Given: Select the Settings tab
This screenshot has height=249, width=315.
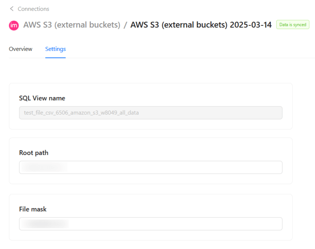Looking at the screenshot, I should 55,49.
